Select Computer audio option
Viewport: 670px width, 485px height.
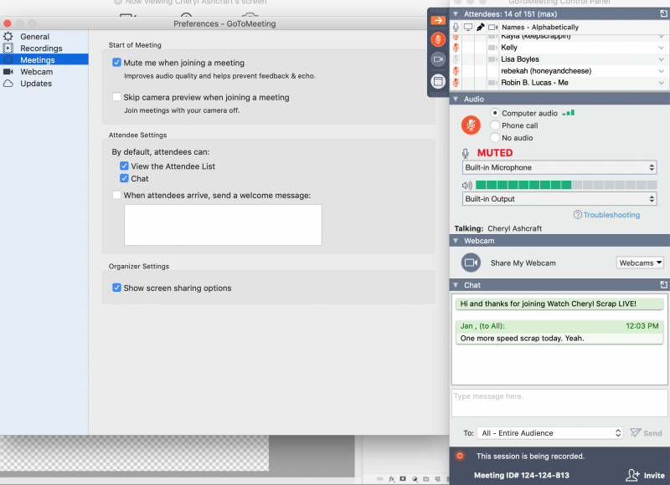click(495, 113)
